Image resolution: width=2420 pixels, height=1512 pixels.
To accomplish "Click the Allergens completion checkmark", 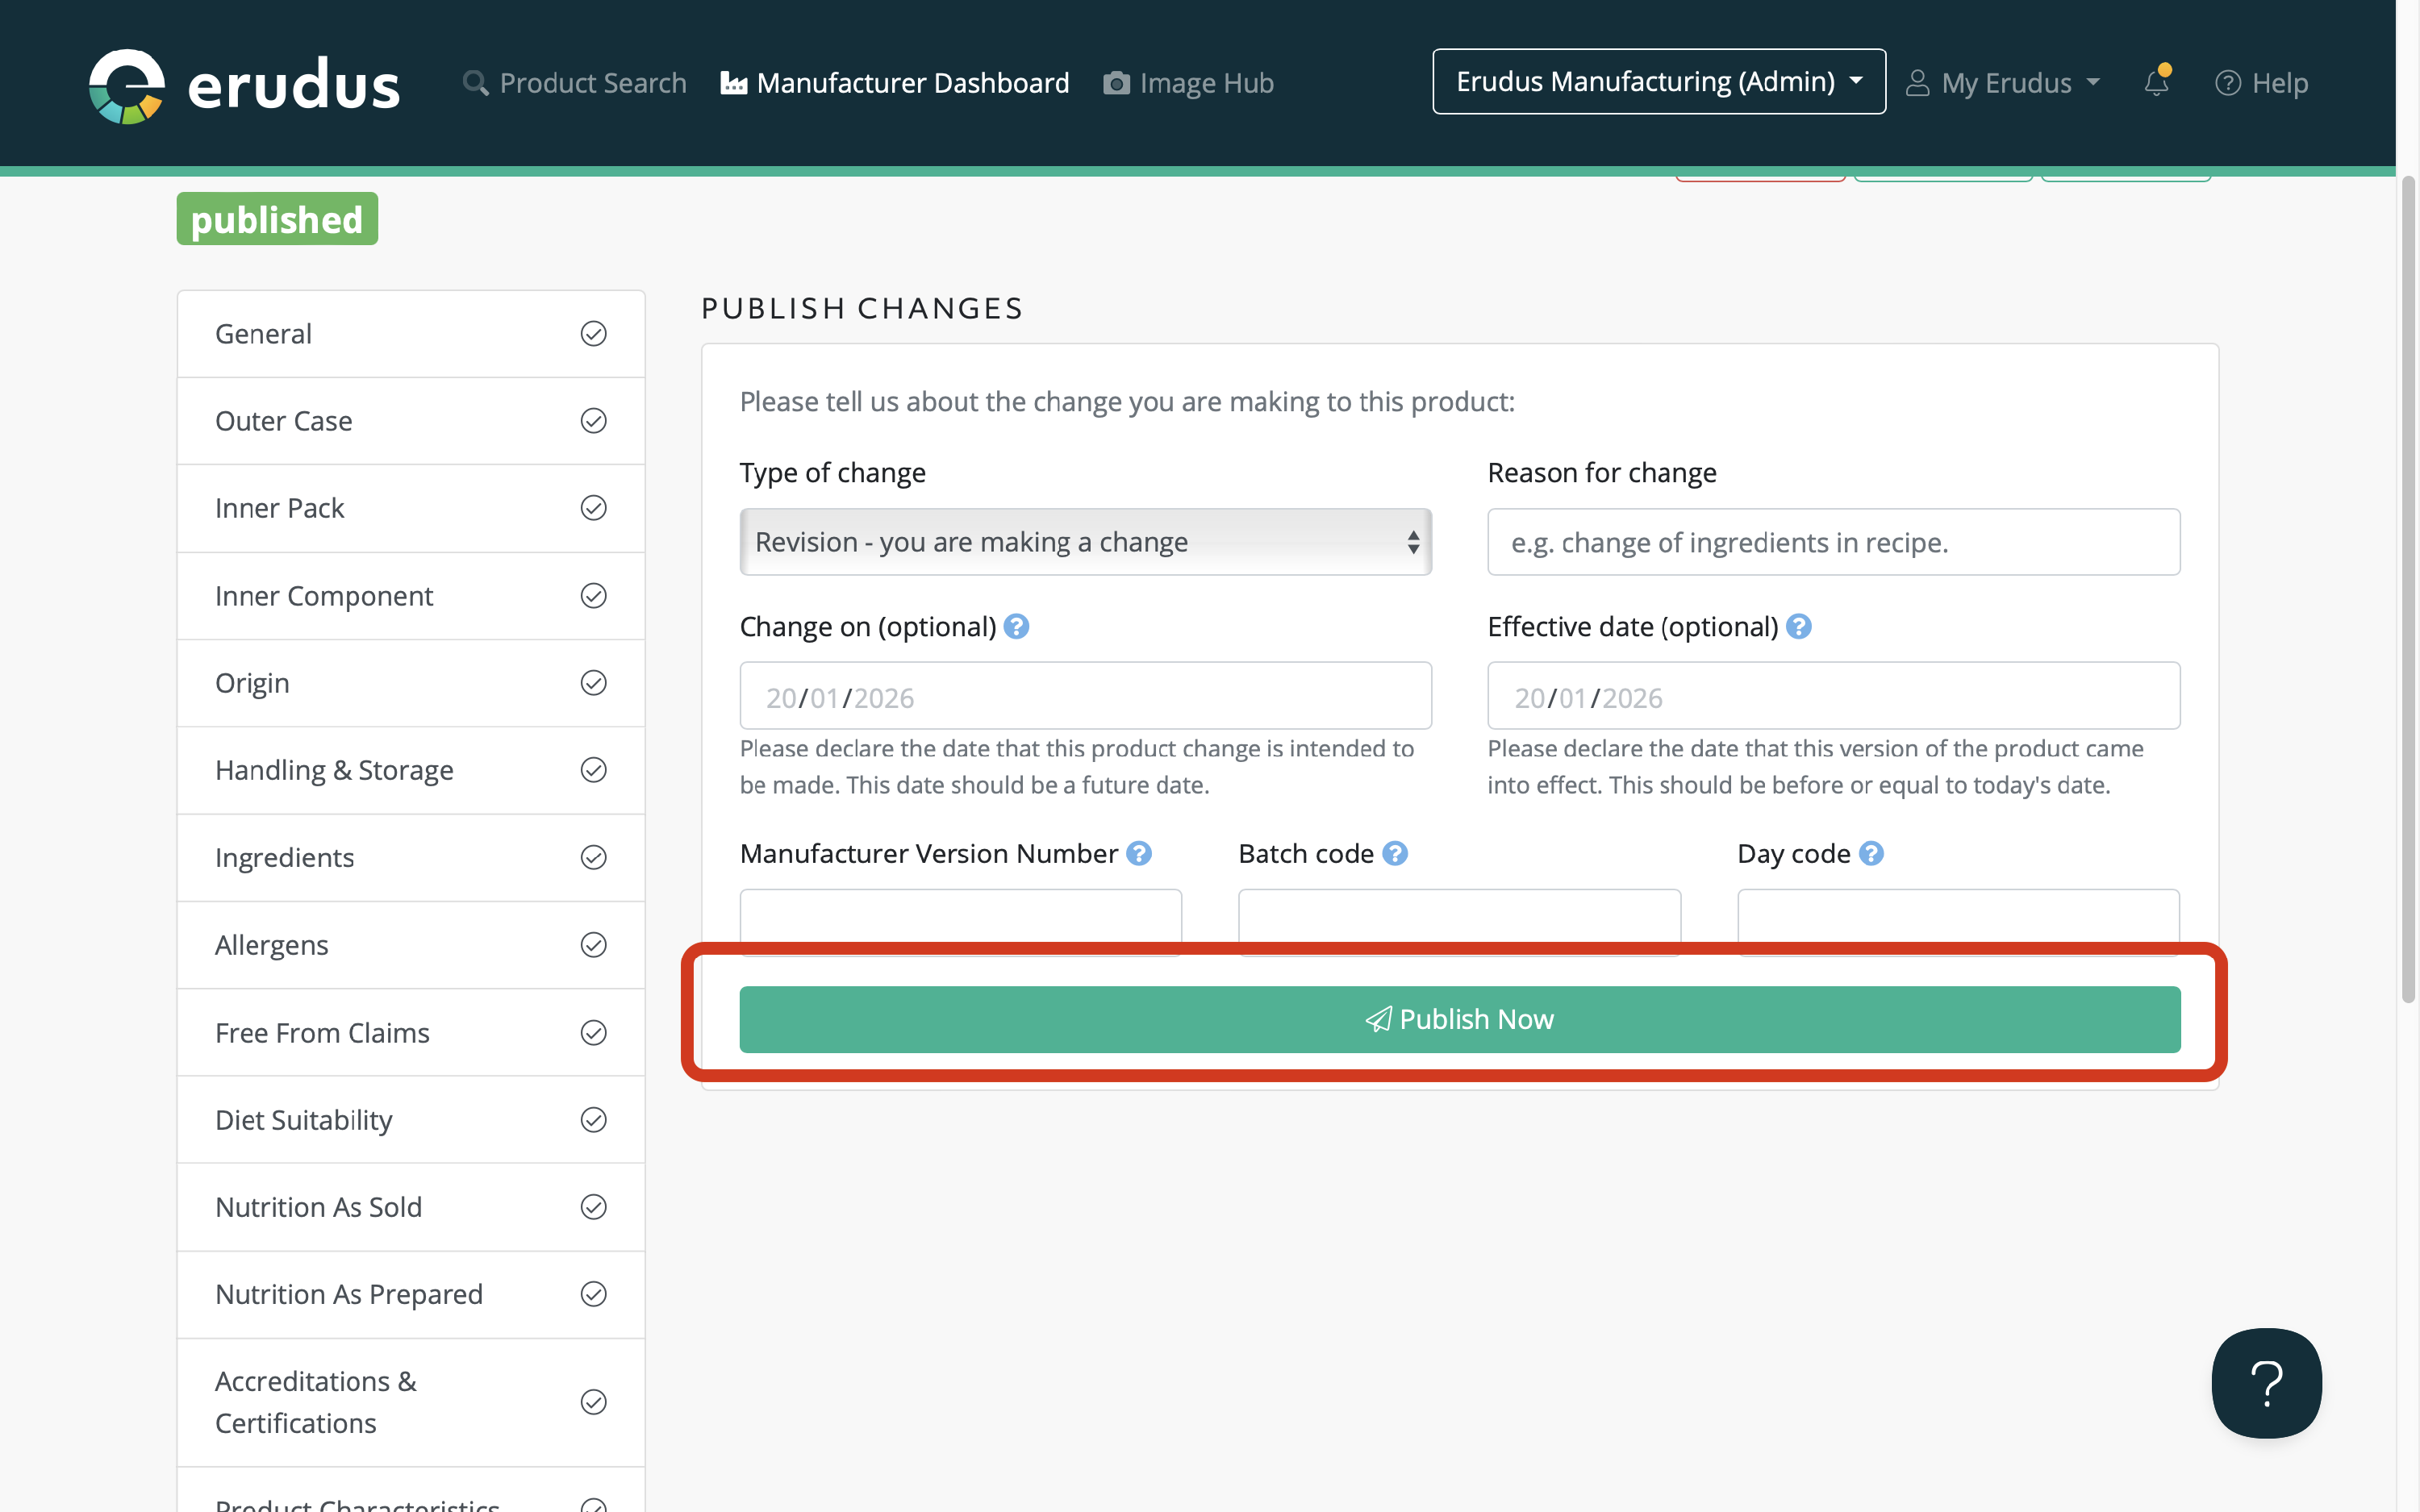I will [593, 945].
